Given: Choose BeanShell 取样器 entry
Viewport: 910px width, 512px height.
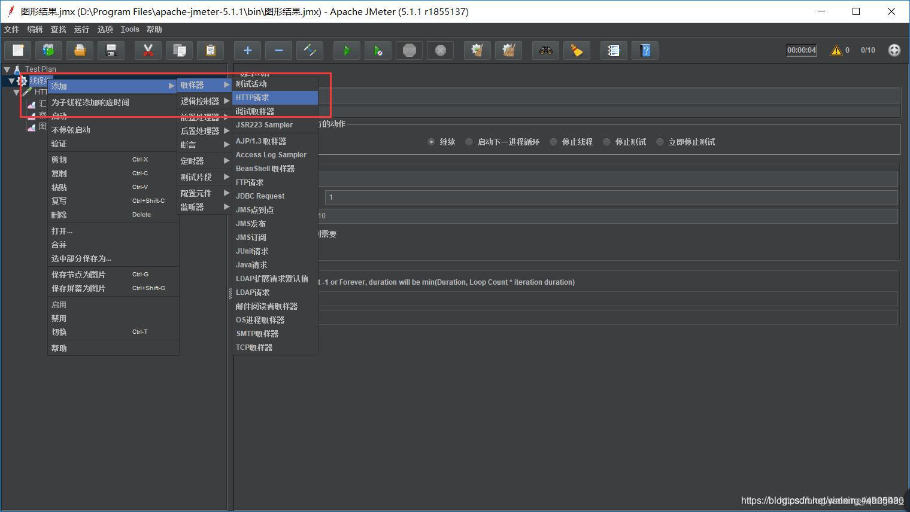Looking at the screenshot, I should coord(275,169).
